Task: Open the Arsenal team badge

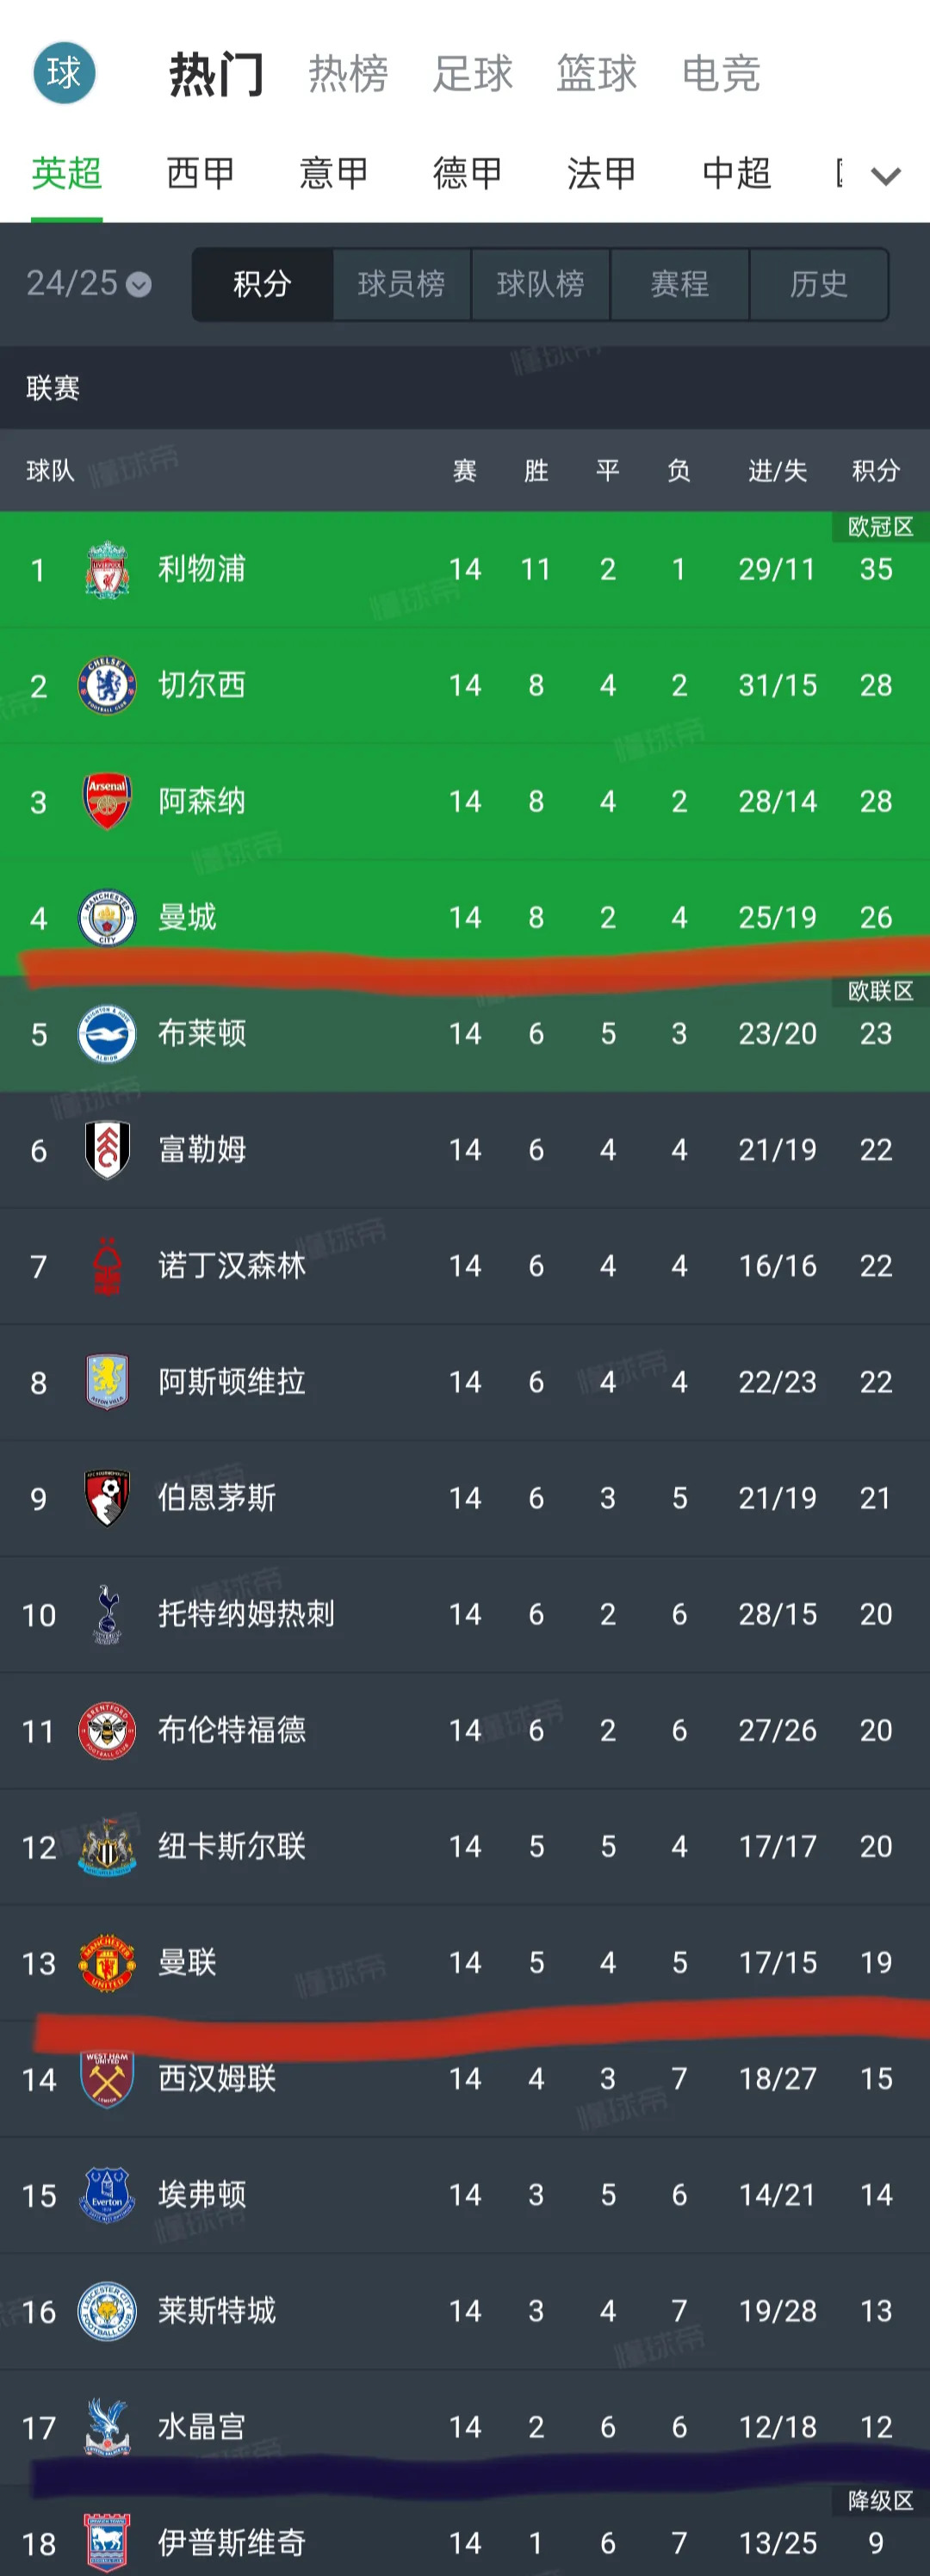Action: click(107, 801)
